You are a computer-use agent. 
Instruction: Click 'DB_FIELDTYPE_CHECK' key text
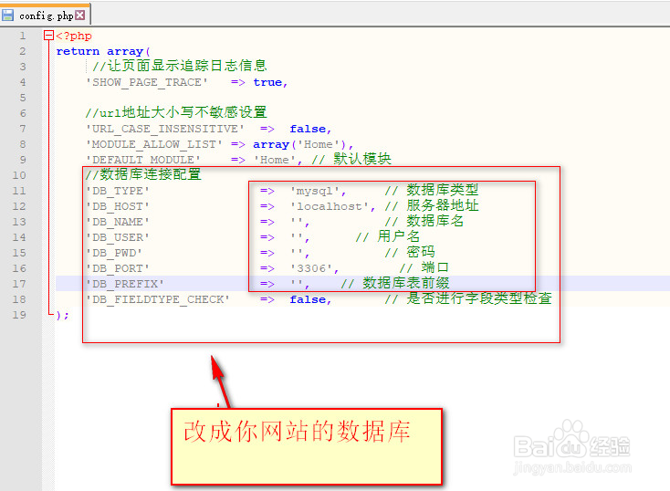coord(158,299)
